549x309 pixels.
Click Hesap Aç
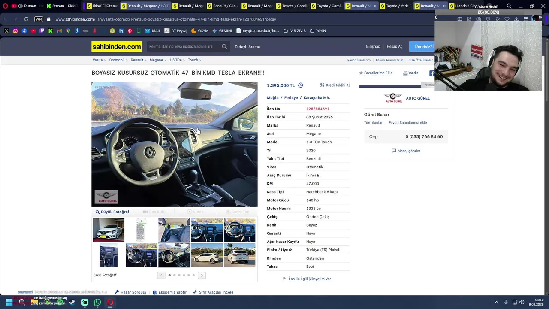pyautogui.click(x=395, y=47)
